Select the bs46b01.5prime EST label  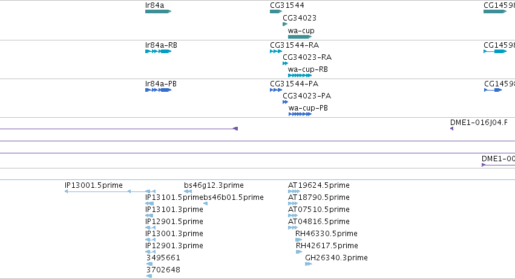click(x=234, y=197)
